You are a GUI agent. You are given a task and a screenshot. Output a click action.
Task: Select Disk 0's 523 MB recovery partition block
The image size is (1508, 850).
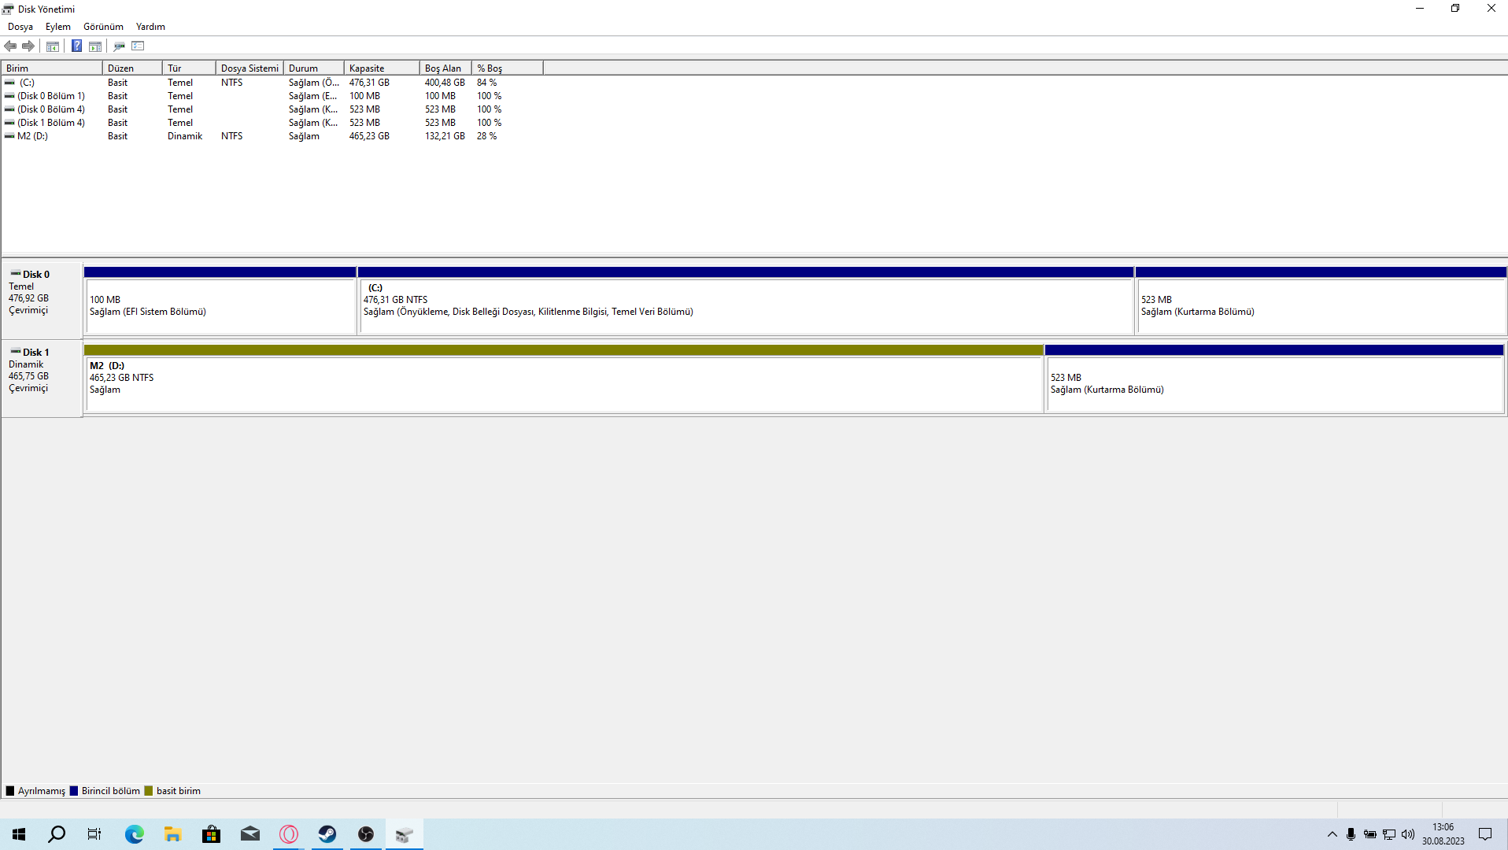(1321, 301)
